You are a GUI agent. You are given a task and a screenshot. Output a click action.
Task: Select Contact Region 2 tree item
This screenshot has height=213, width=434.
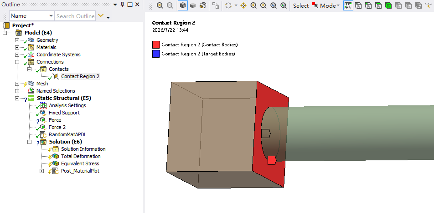tap(80, 76)
